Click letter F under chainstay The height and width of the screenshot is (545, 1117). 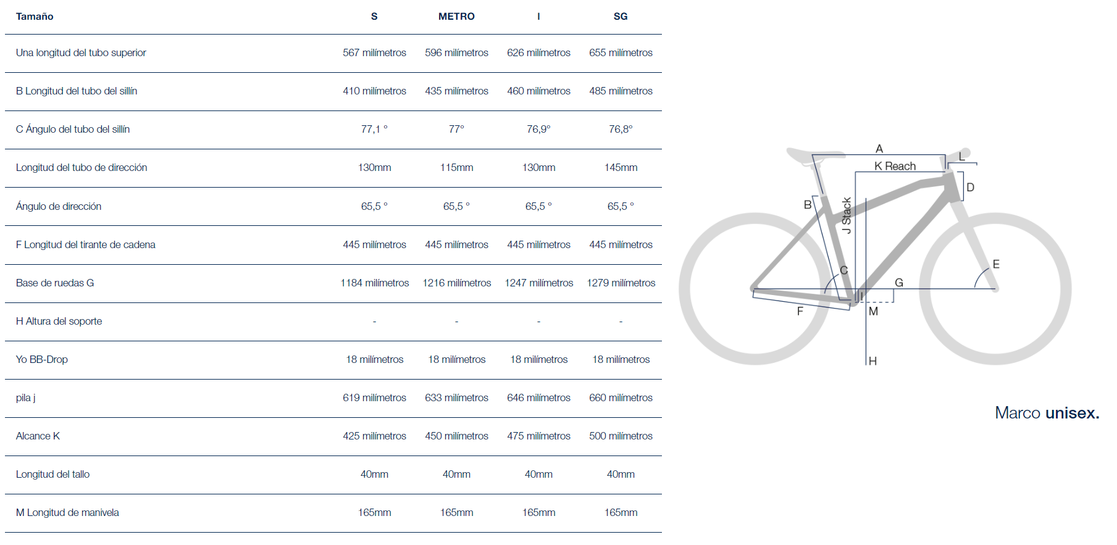point(800,311)
